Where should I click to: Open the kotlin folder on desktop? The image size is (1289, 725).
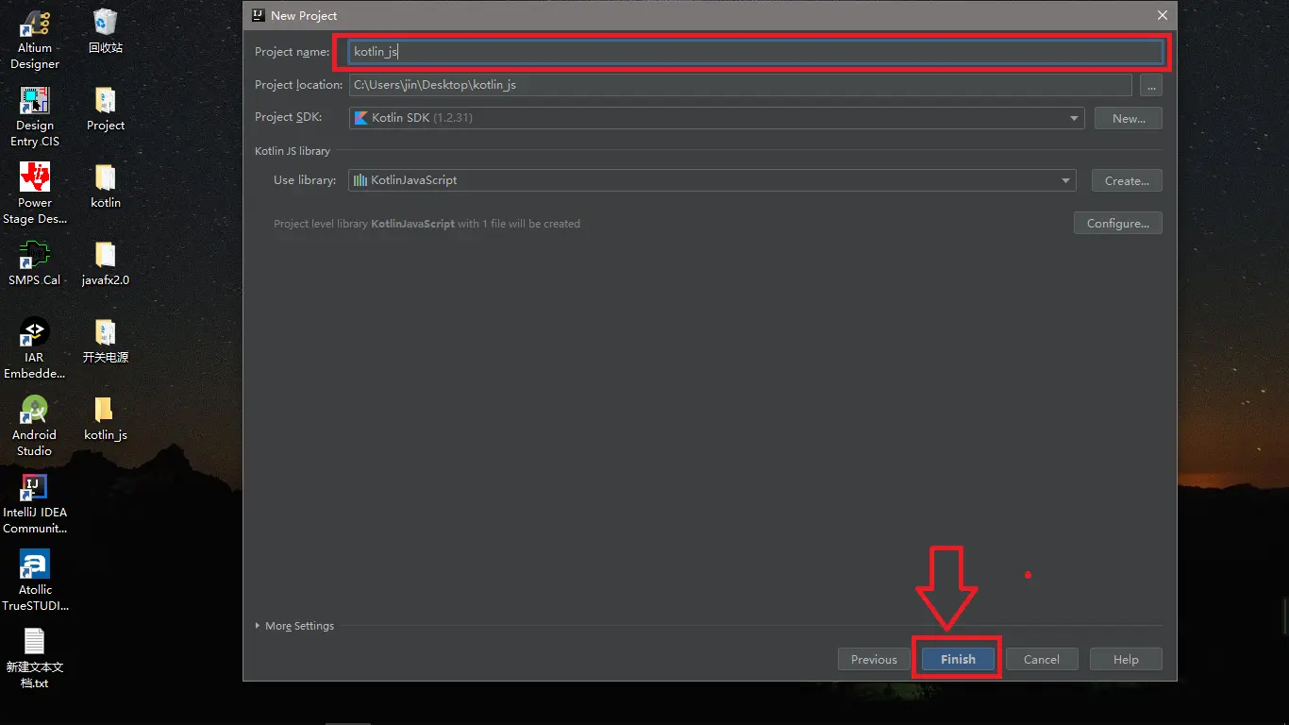pyautogui.click(x=106, y=186)
